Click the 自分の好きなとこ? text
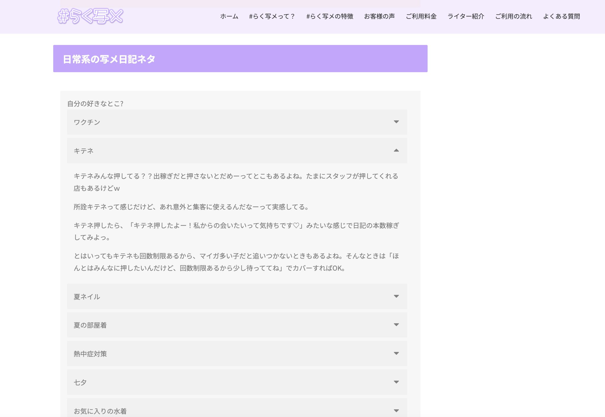Screen dimensions: 605x417 95,104
